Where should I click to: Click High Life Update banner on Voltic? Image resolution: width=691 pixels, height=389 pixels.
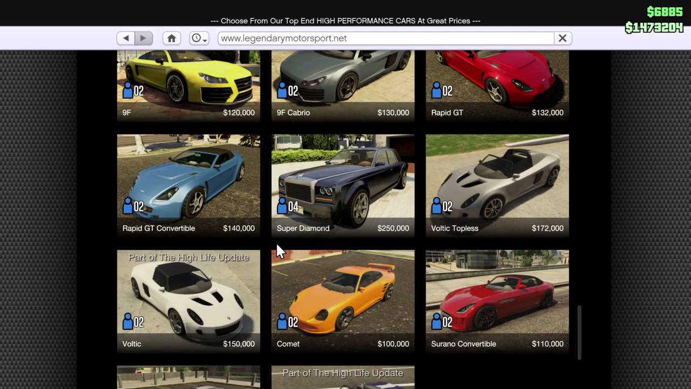pos(188,258)
